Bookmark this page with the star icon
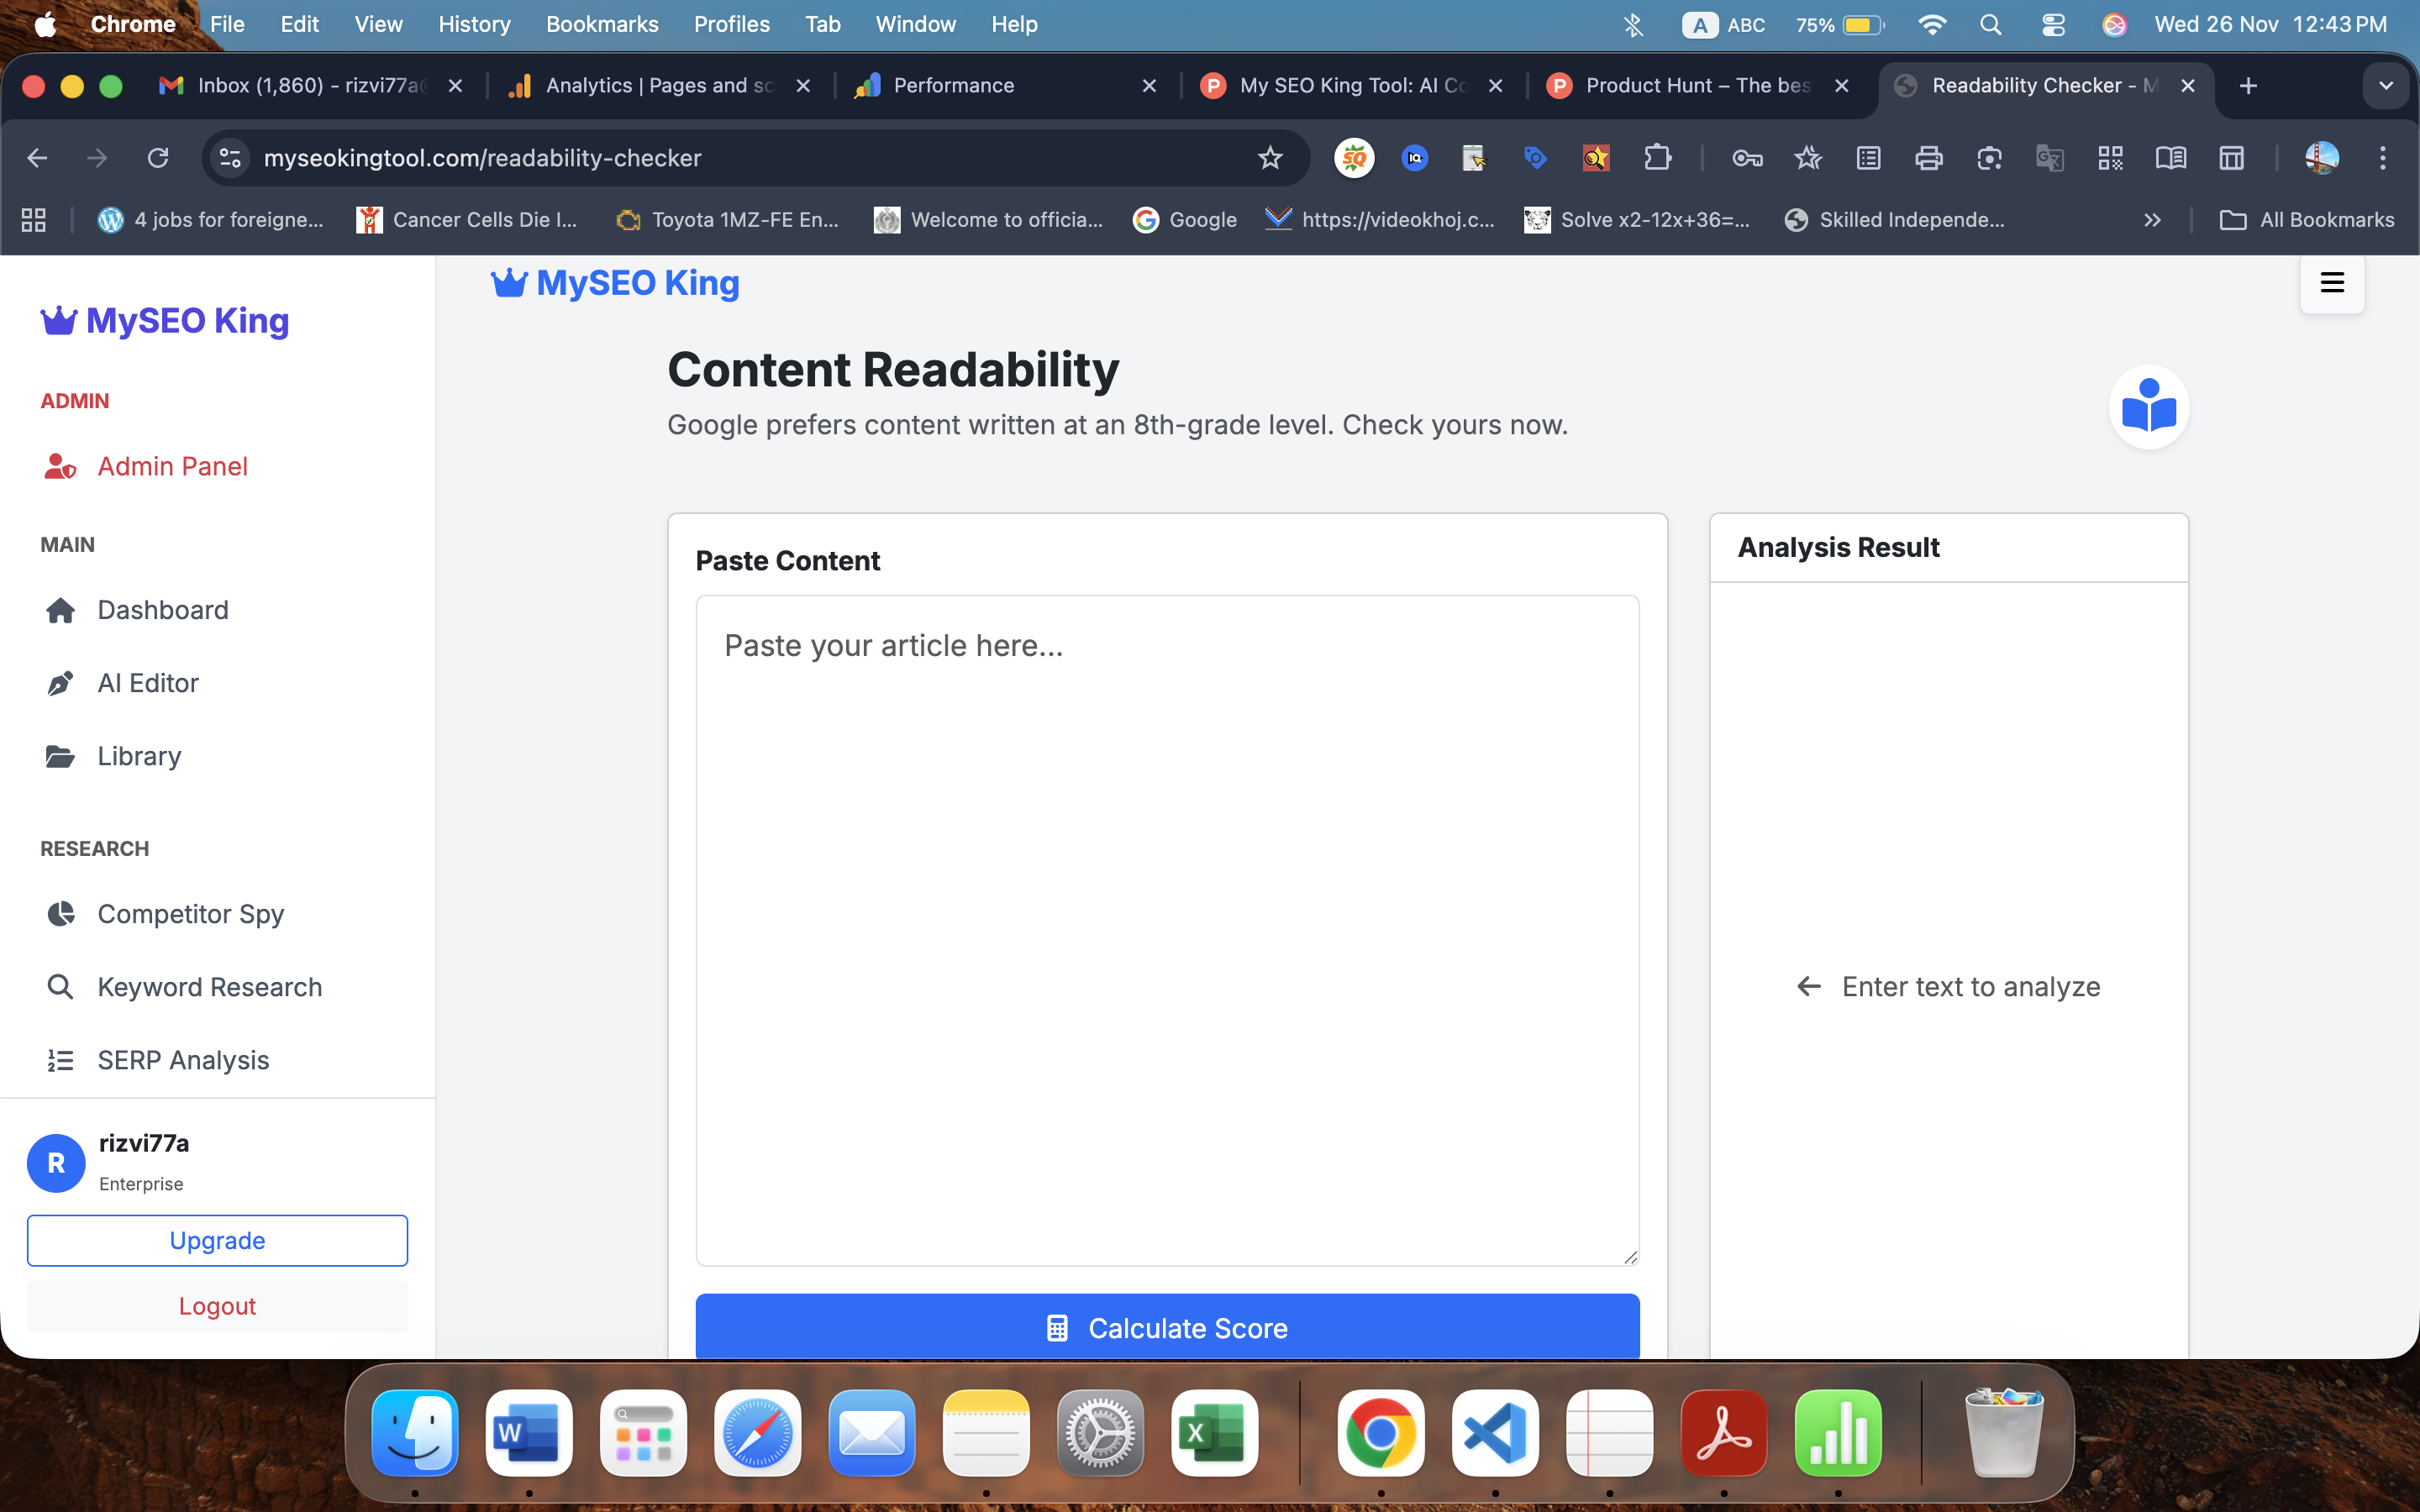This screenshot has width=2420, height=1512. click(x=1269, y=158)
